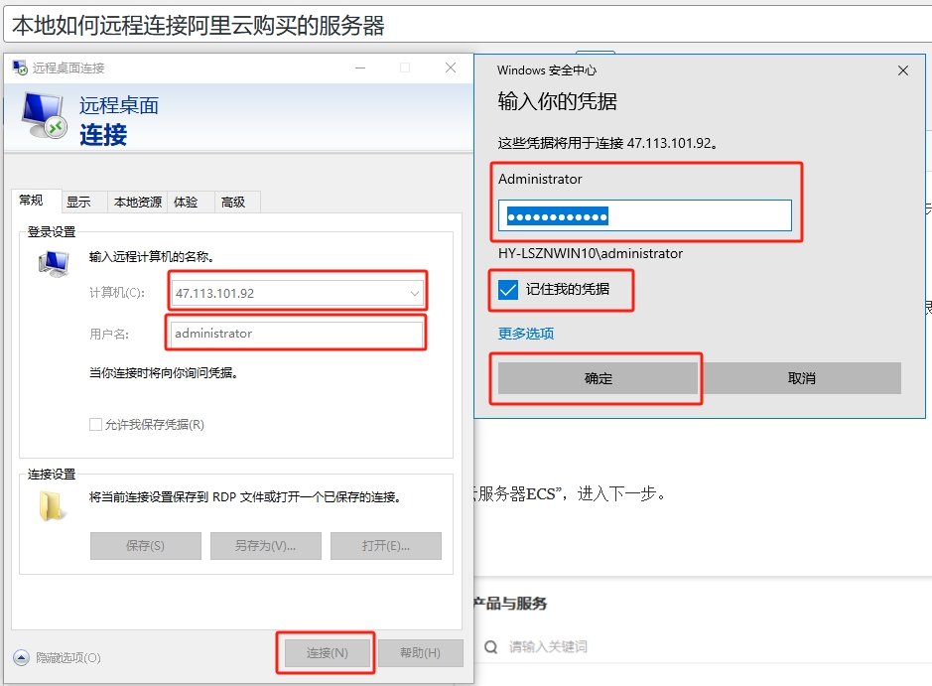Image resolution: width=932 pixels, height=686 pixels.
Task: Click the 隐藏选项(O) label
Action: click(68, 658)
